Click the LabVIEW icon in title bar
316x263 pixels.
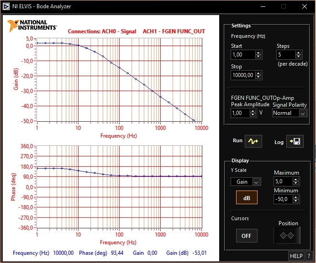(x=6, y=6)
